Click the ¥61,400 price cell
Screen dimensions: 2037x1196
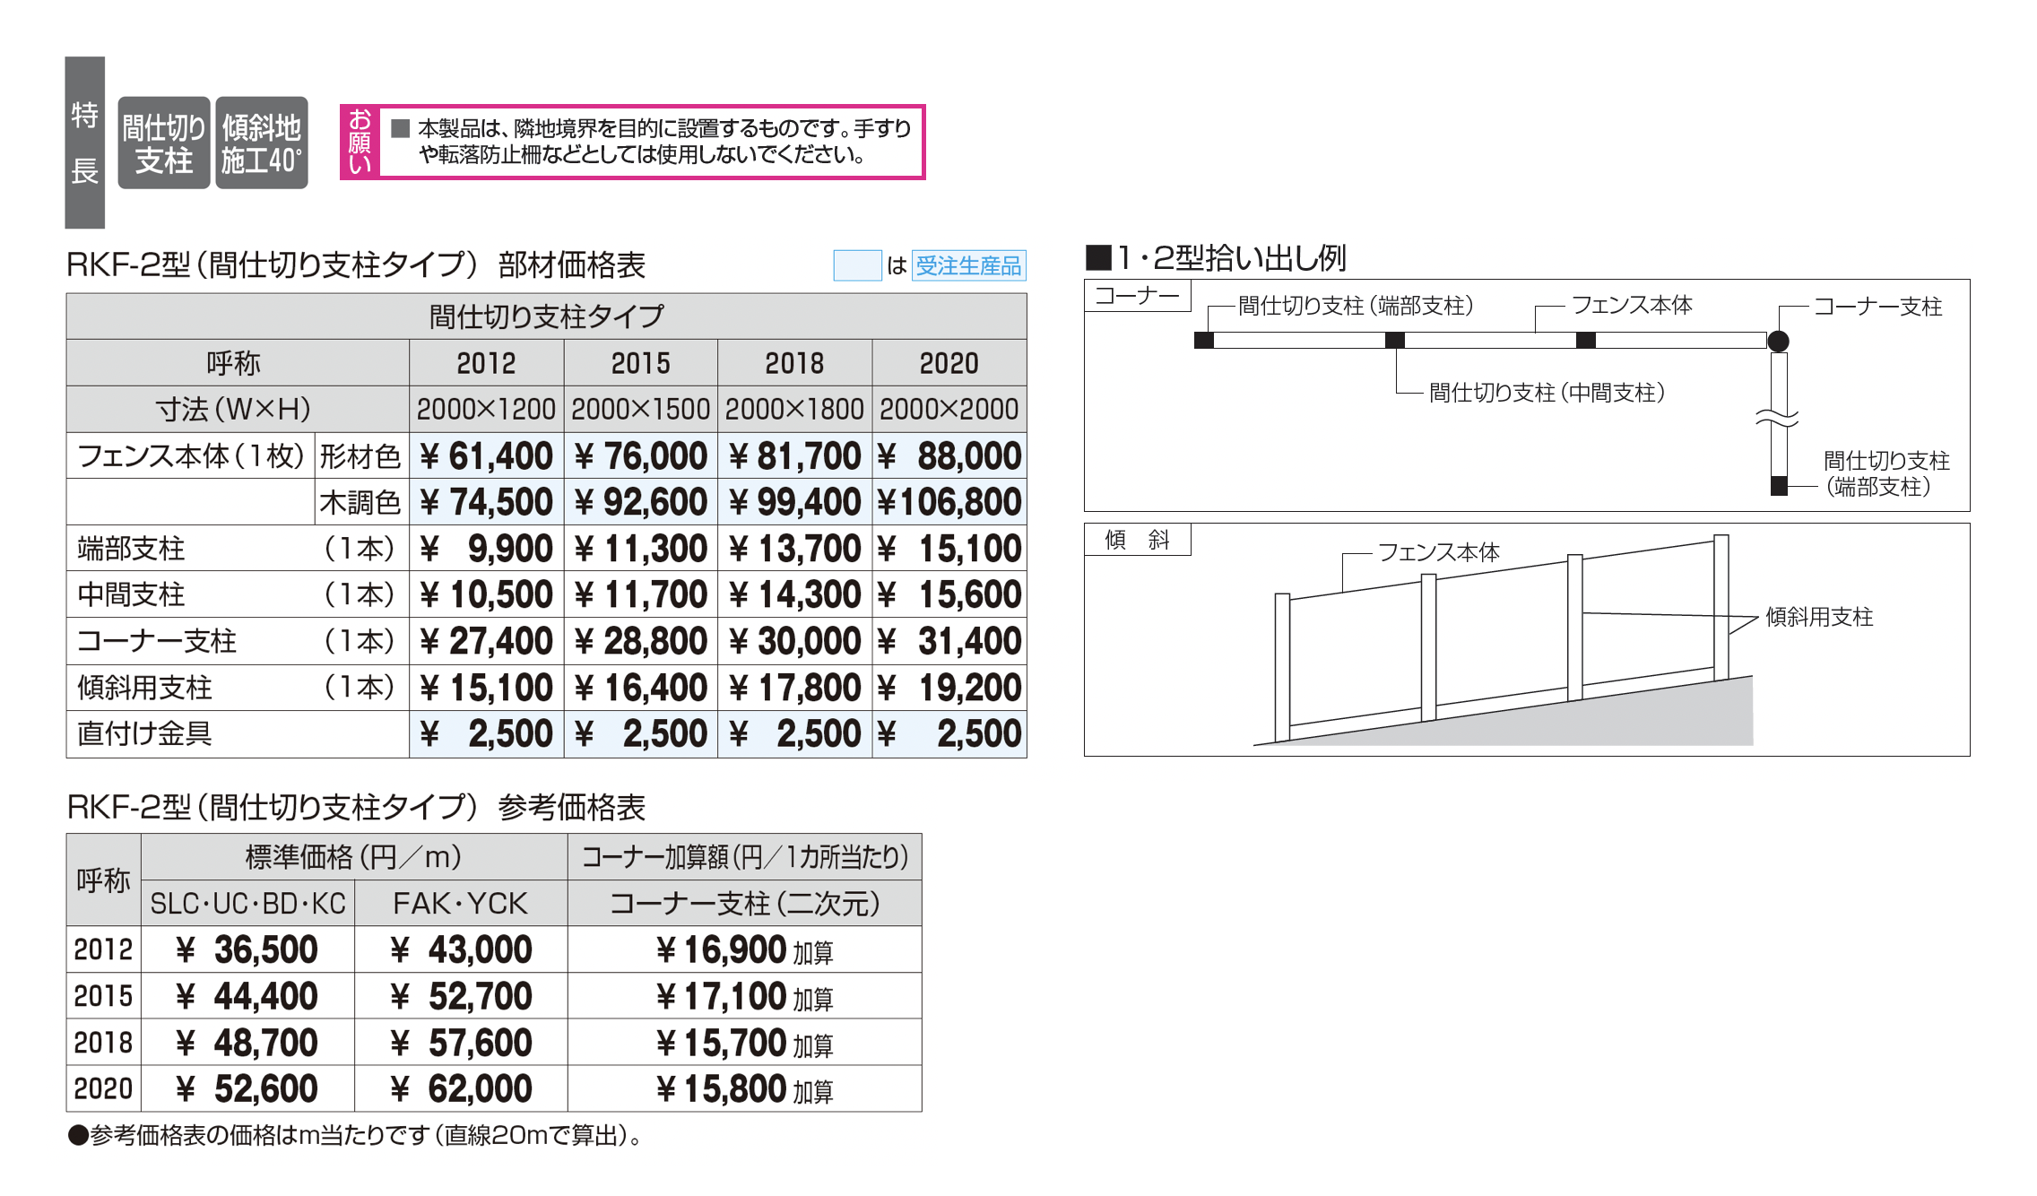pos(486,455)
